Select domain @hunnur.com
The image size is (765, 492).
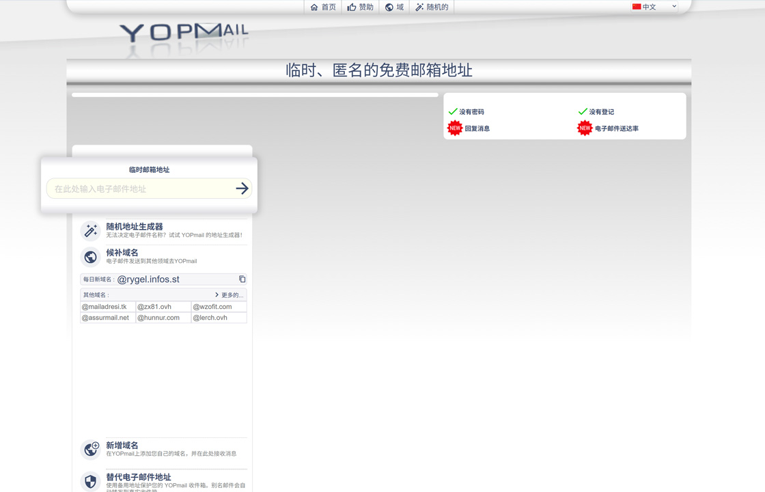point(163,317)
